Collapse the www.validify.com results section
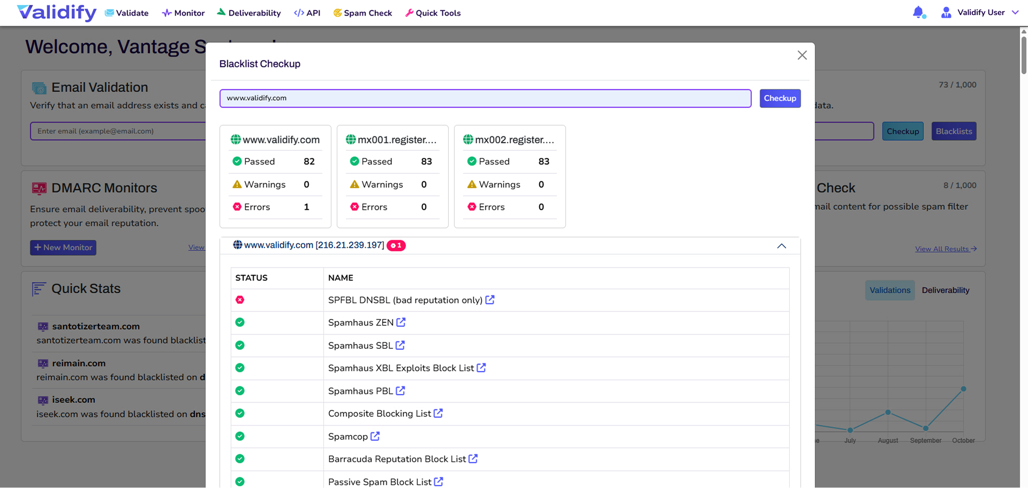The image size is (1028, 488). pyautogui.click(x=781, y=246)
